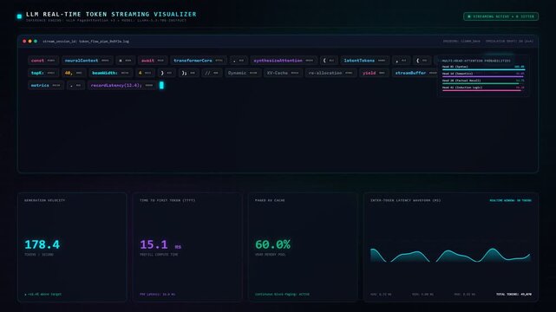
Task: Select the 'beamWidth:' token chip
Action: tap(110, 73)
